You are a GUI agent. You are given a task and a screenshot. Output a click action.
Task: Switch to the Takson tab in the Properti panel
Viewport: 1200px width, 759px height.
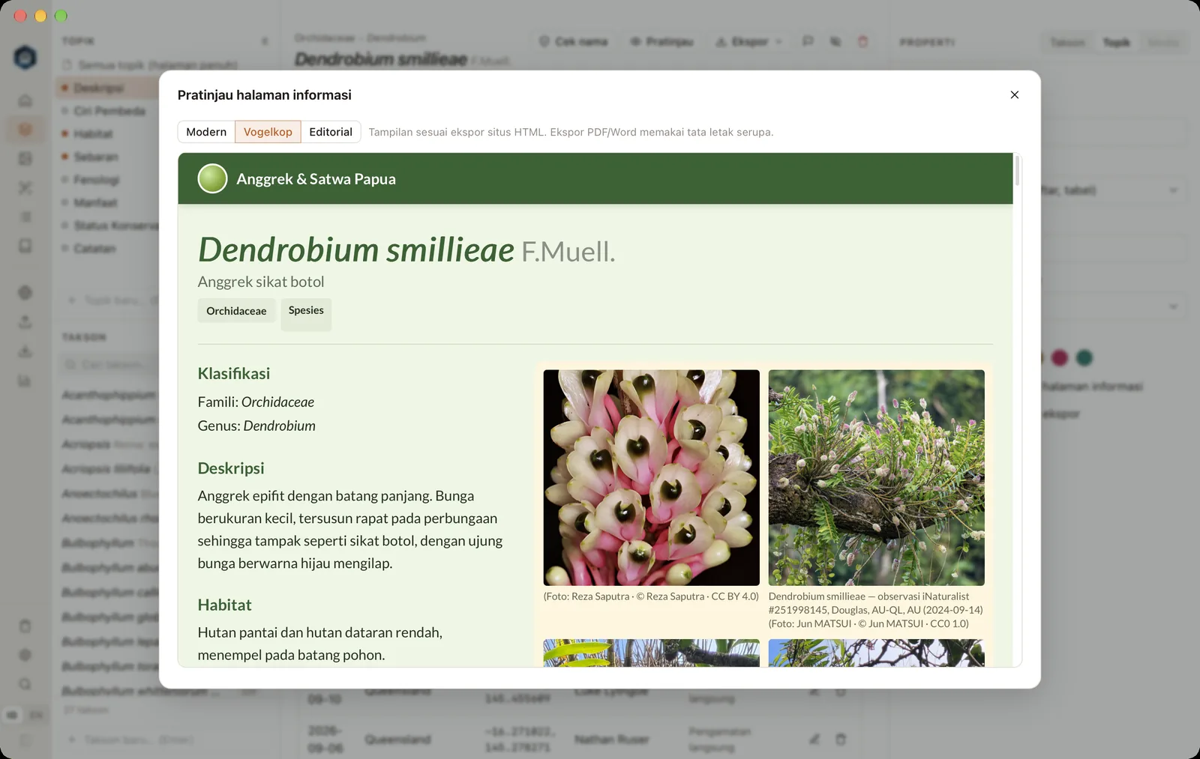coord(1067,43)
